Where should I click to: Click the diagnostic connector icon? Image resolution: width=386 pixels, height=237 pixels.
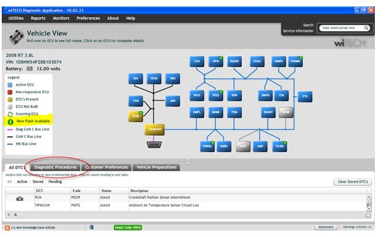[154, 144]
